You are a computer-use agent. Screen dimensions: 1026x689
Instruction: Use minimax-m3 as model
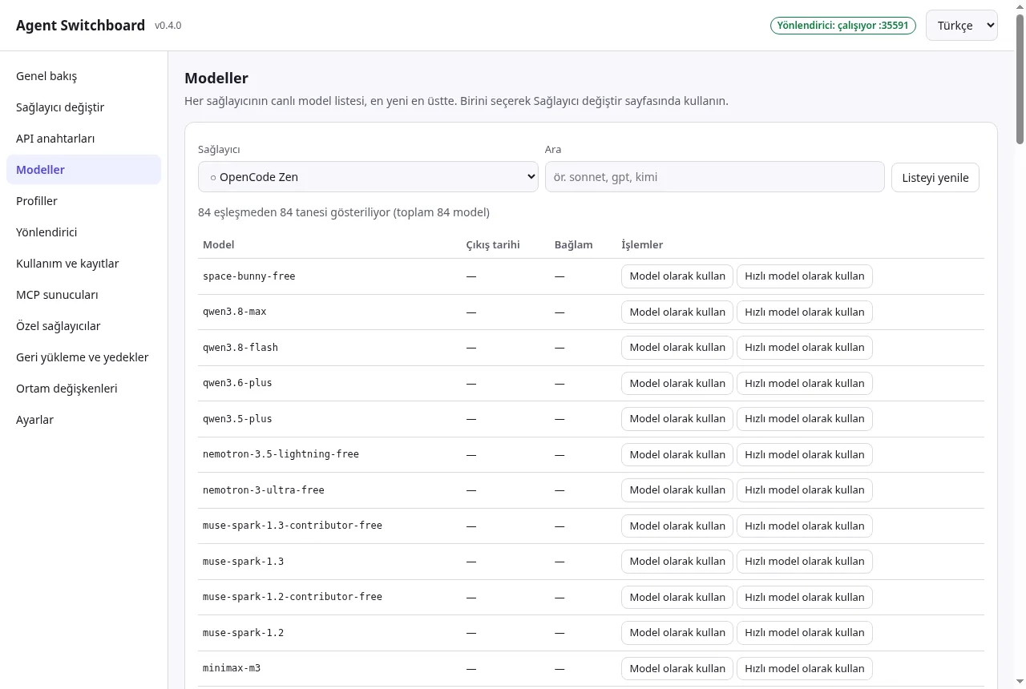tap(677, 668)
